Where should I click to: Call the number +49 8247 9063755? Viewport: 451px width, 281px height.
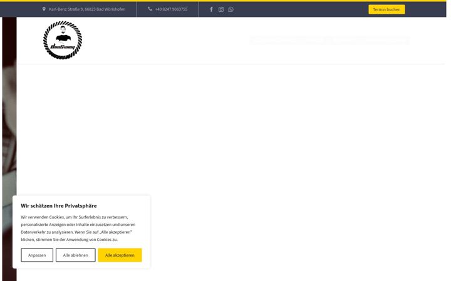[x=171, y=9]
